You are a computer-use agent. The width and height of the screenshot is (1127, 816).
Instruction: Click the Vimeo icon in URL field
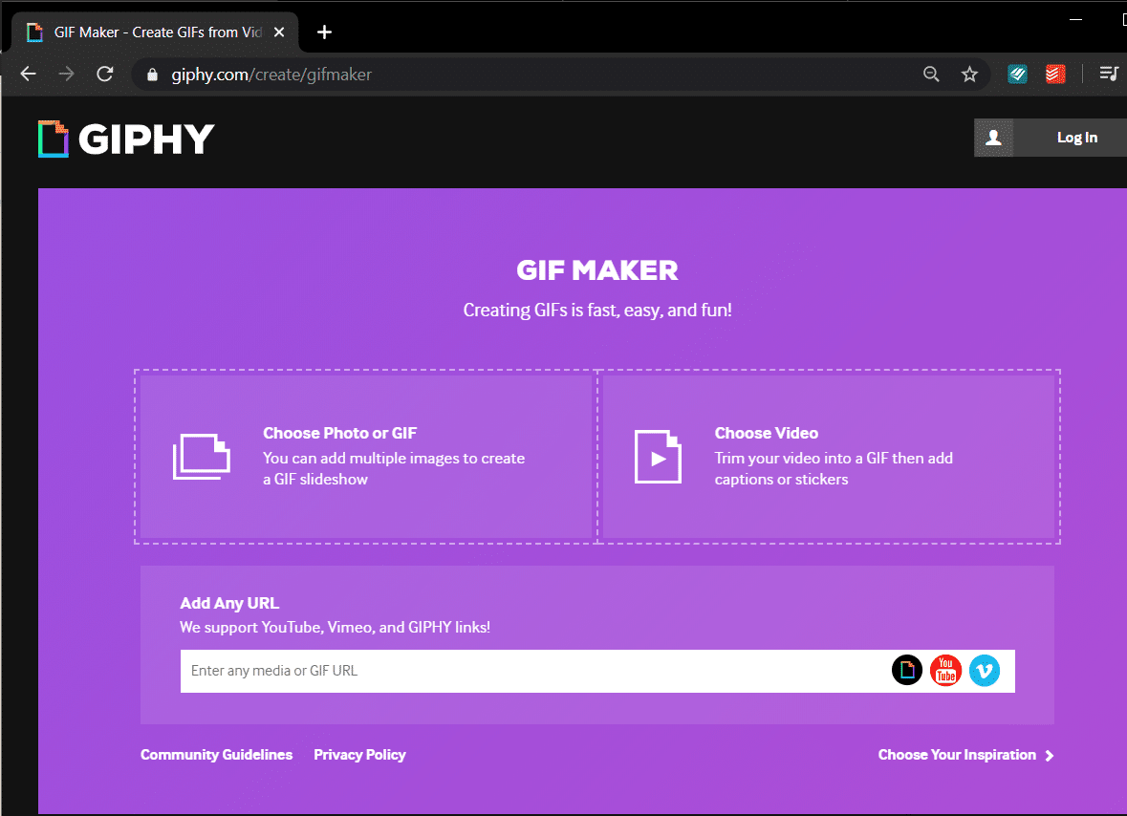984,671
